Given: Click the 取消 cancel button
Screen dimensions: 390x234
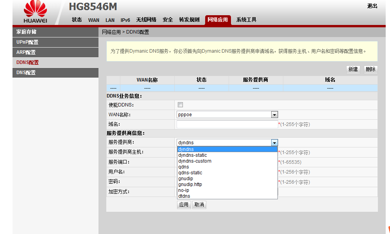Looking at the screenshot, I should [199, 205].
